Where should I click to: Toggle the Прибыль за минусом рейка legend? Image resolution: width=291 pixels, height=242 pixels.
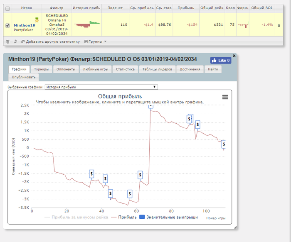coord(76,217)
